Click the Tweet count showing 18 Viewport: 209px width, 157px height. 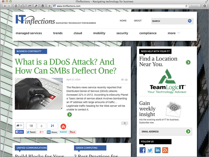(x=31, y=126)
